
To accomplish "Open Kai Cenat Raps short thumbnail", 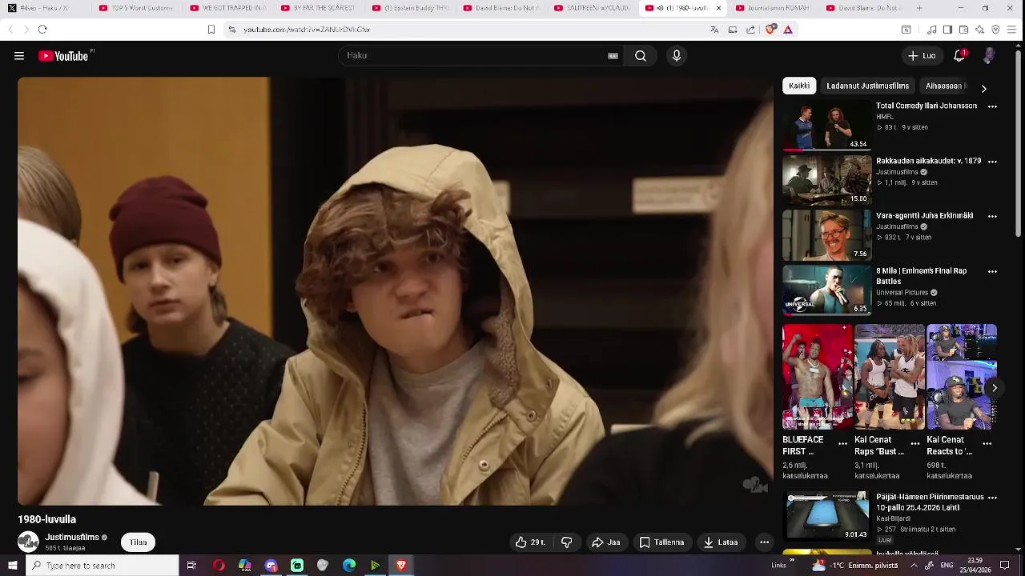I will click(890, 377).
